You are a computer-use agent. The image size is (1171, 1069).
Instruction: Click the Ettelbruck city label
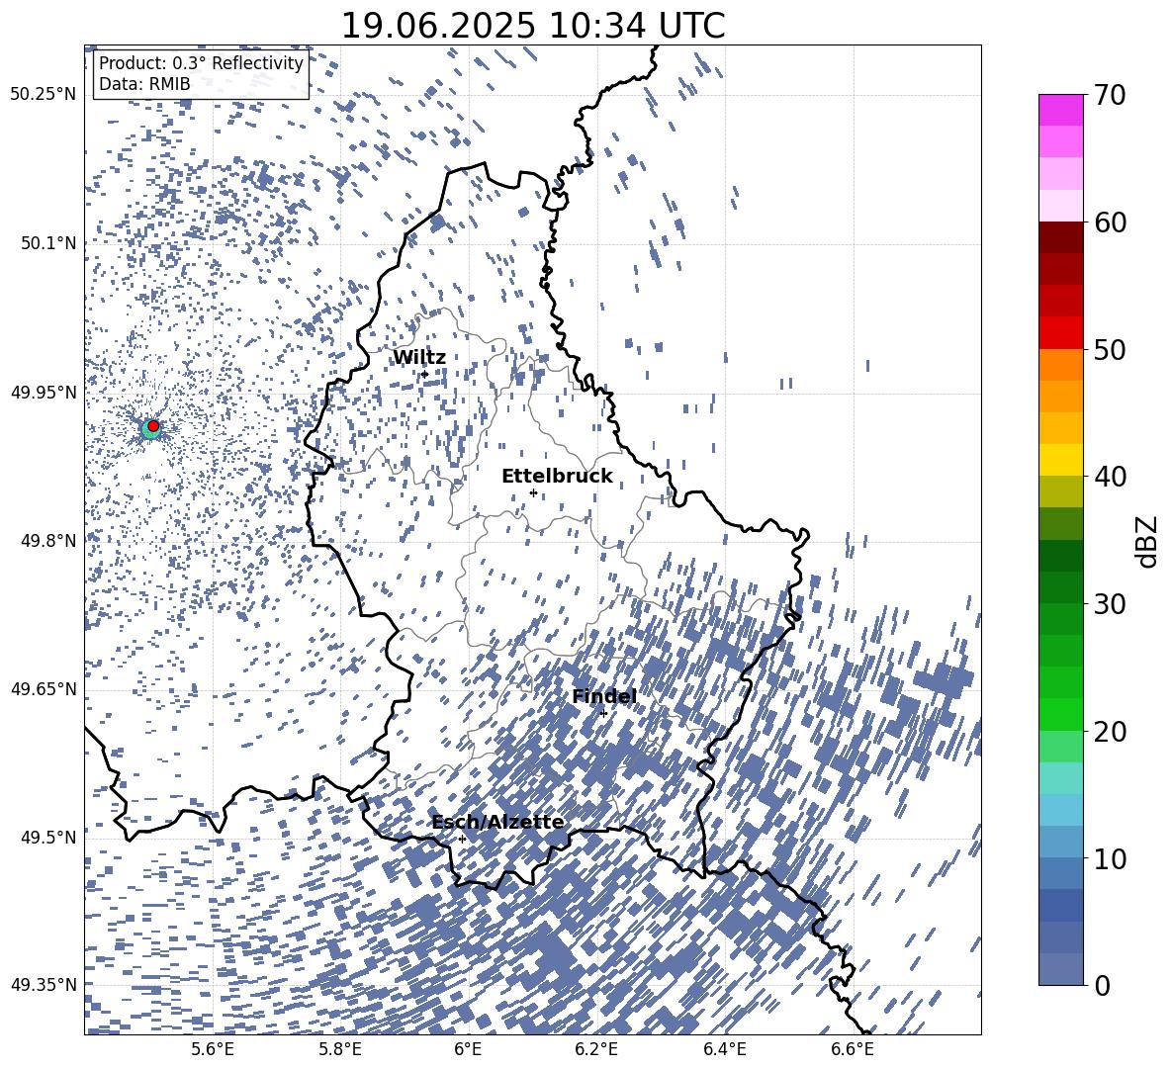(x=557, y=477)
